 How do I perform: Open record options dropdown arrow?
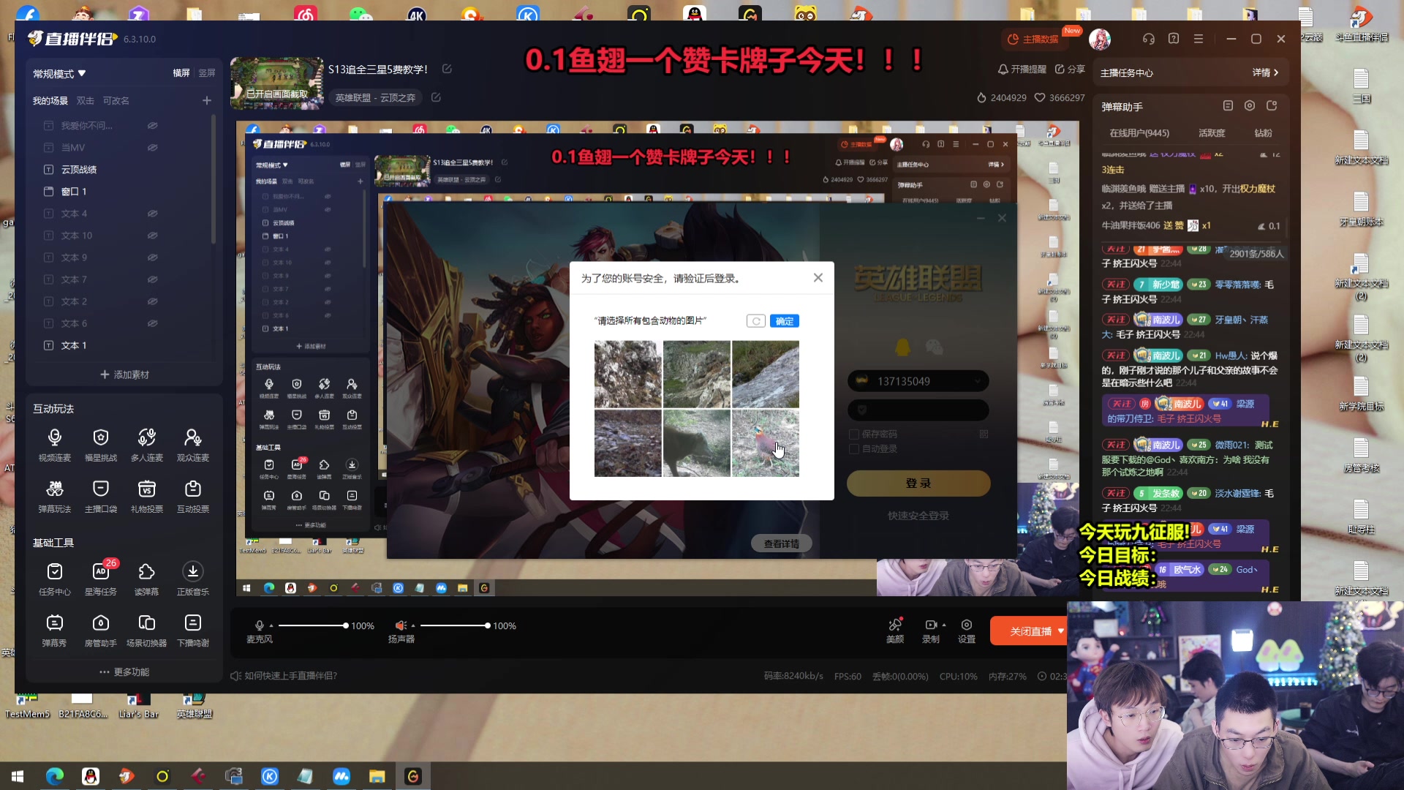944,625
